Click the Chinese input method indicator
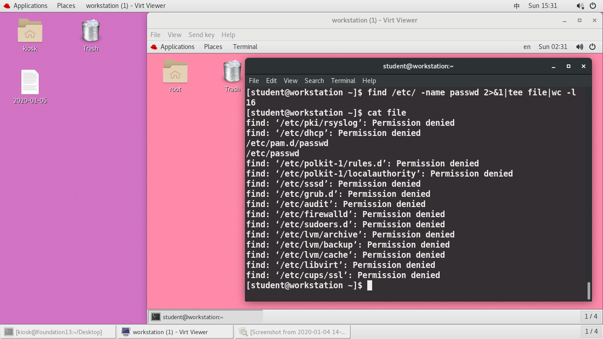Screen dimensions: 603x339 click(x=516, y=6)
